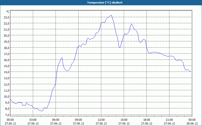Select the y-axis value 14,0
Image resolution: width=202 pixels, height=126 pixels.
pyautogui.click(x=7, y=72)
